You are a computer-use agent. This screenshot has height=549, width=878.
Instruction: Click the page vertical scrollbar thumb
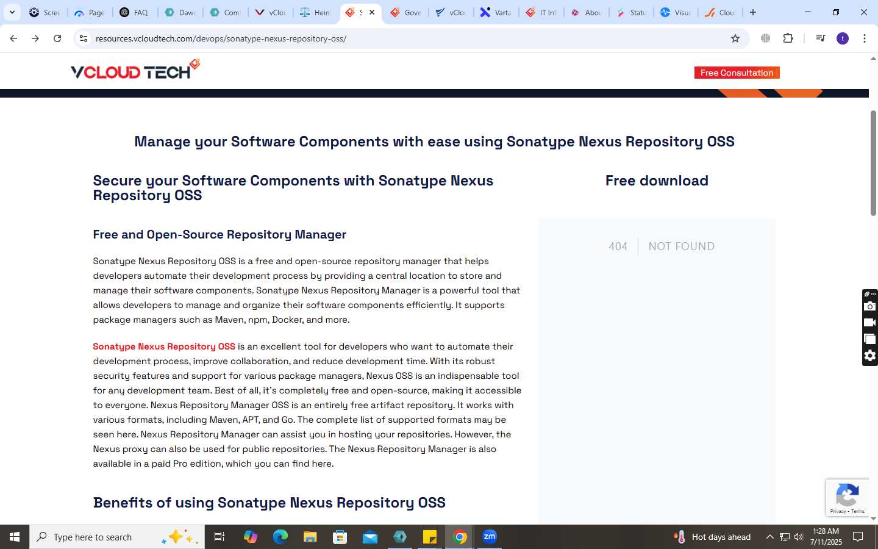pyautogui.click(x=873, y=163)
